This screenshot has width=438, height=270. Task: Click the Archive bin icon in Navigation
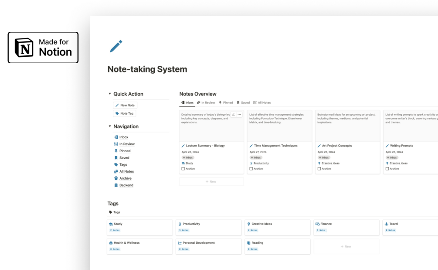pos(116,178)
